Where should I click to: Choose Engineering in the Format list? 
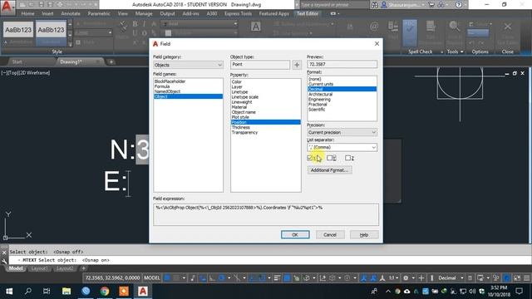(319, 100)
